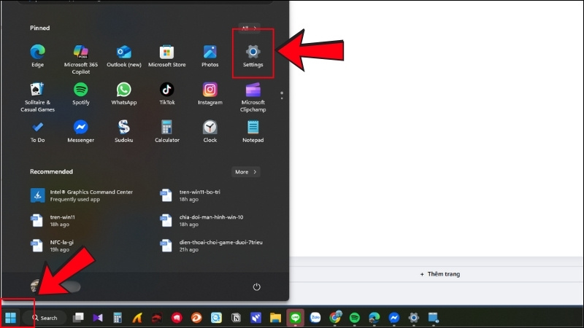Open Settings from pinned Start apps
This screenshot has height=328, width=584.
[x=253, y=56]
